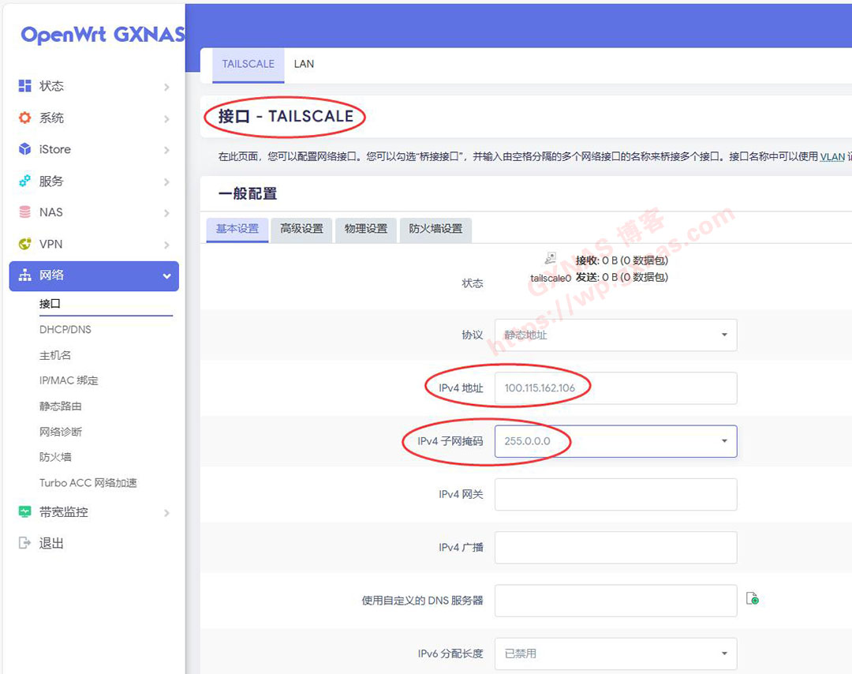Open the VLAN help link
This screenshot has width=852, height=674.
[x=831, y=157]
